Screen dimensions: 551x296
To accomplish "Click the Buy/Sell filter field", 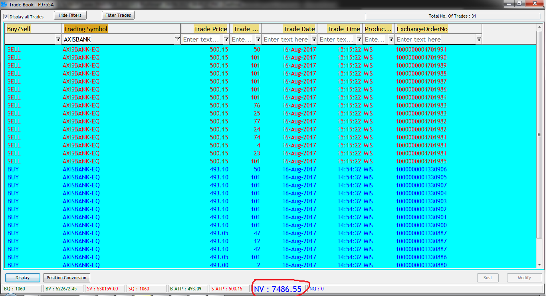I will click(x=30, y=40).
